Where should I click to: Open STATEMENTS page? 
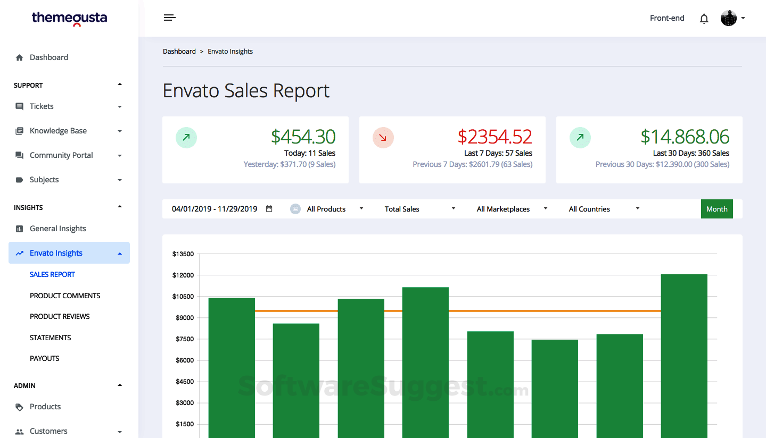pyautogui.click(x=50, y=338)
